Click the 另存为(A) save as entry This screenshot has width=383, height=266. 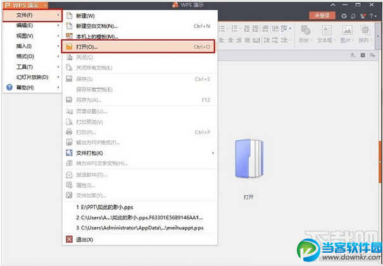[x=140, y=100]
